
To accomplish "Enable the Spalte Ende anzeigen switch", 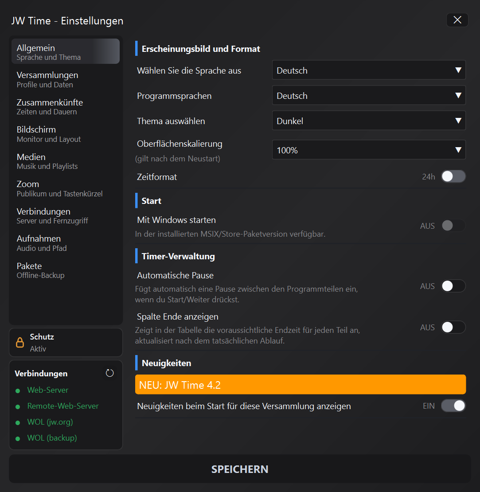I will pos(453,327).
